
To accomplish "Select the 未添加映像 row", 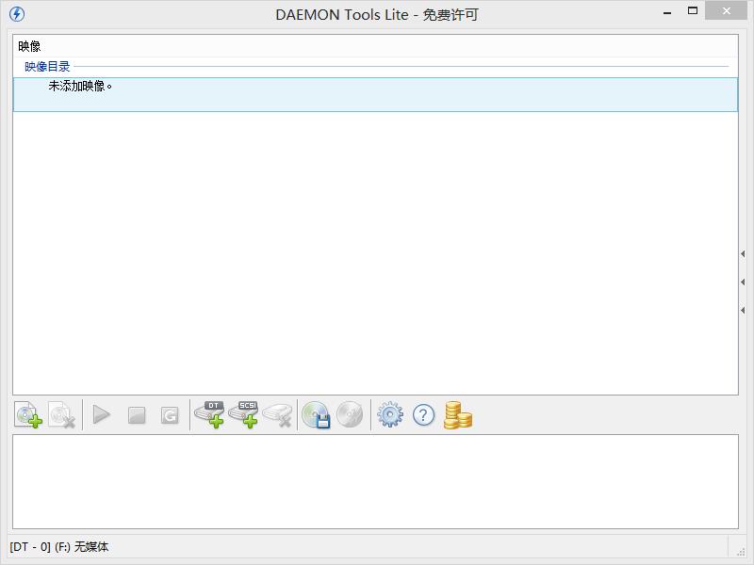I will [x=375, y=95].
